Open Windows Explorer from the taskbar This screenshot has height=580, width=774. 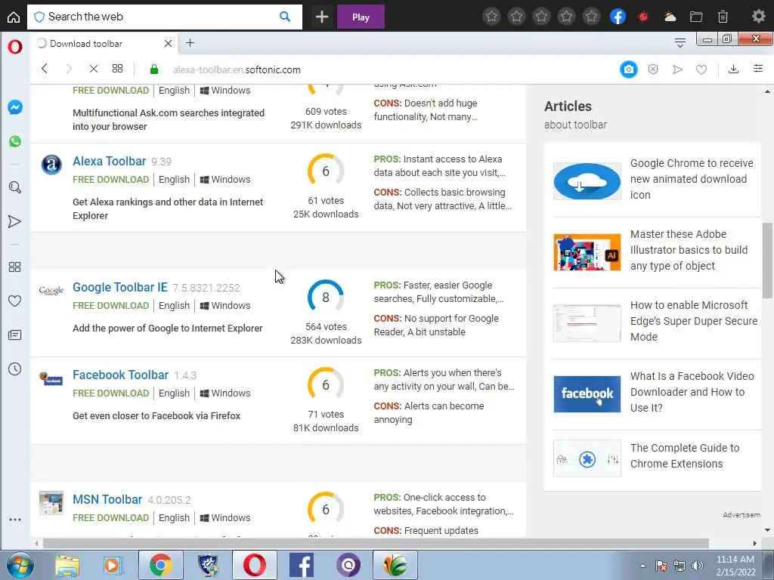pyautogui.click(x=67, y=565)
